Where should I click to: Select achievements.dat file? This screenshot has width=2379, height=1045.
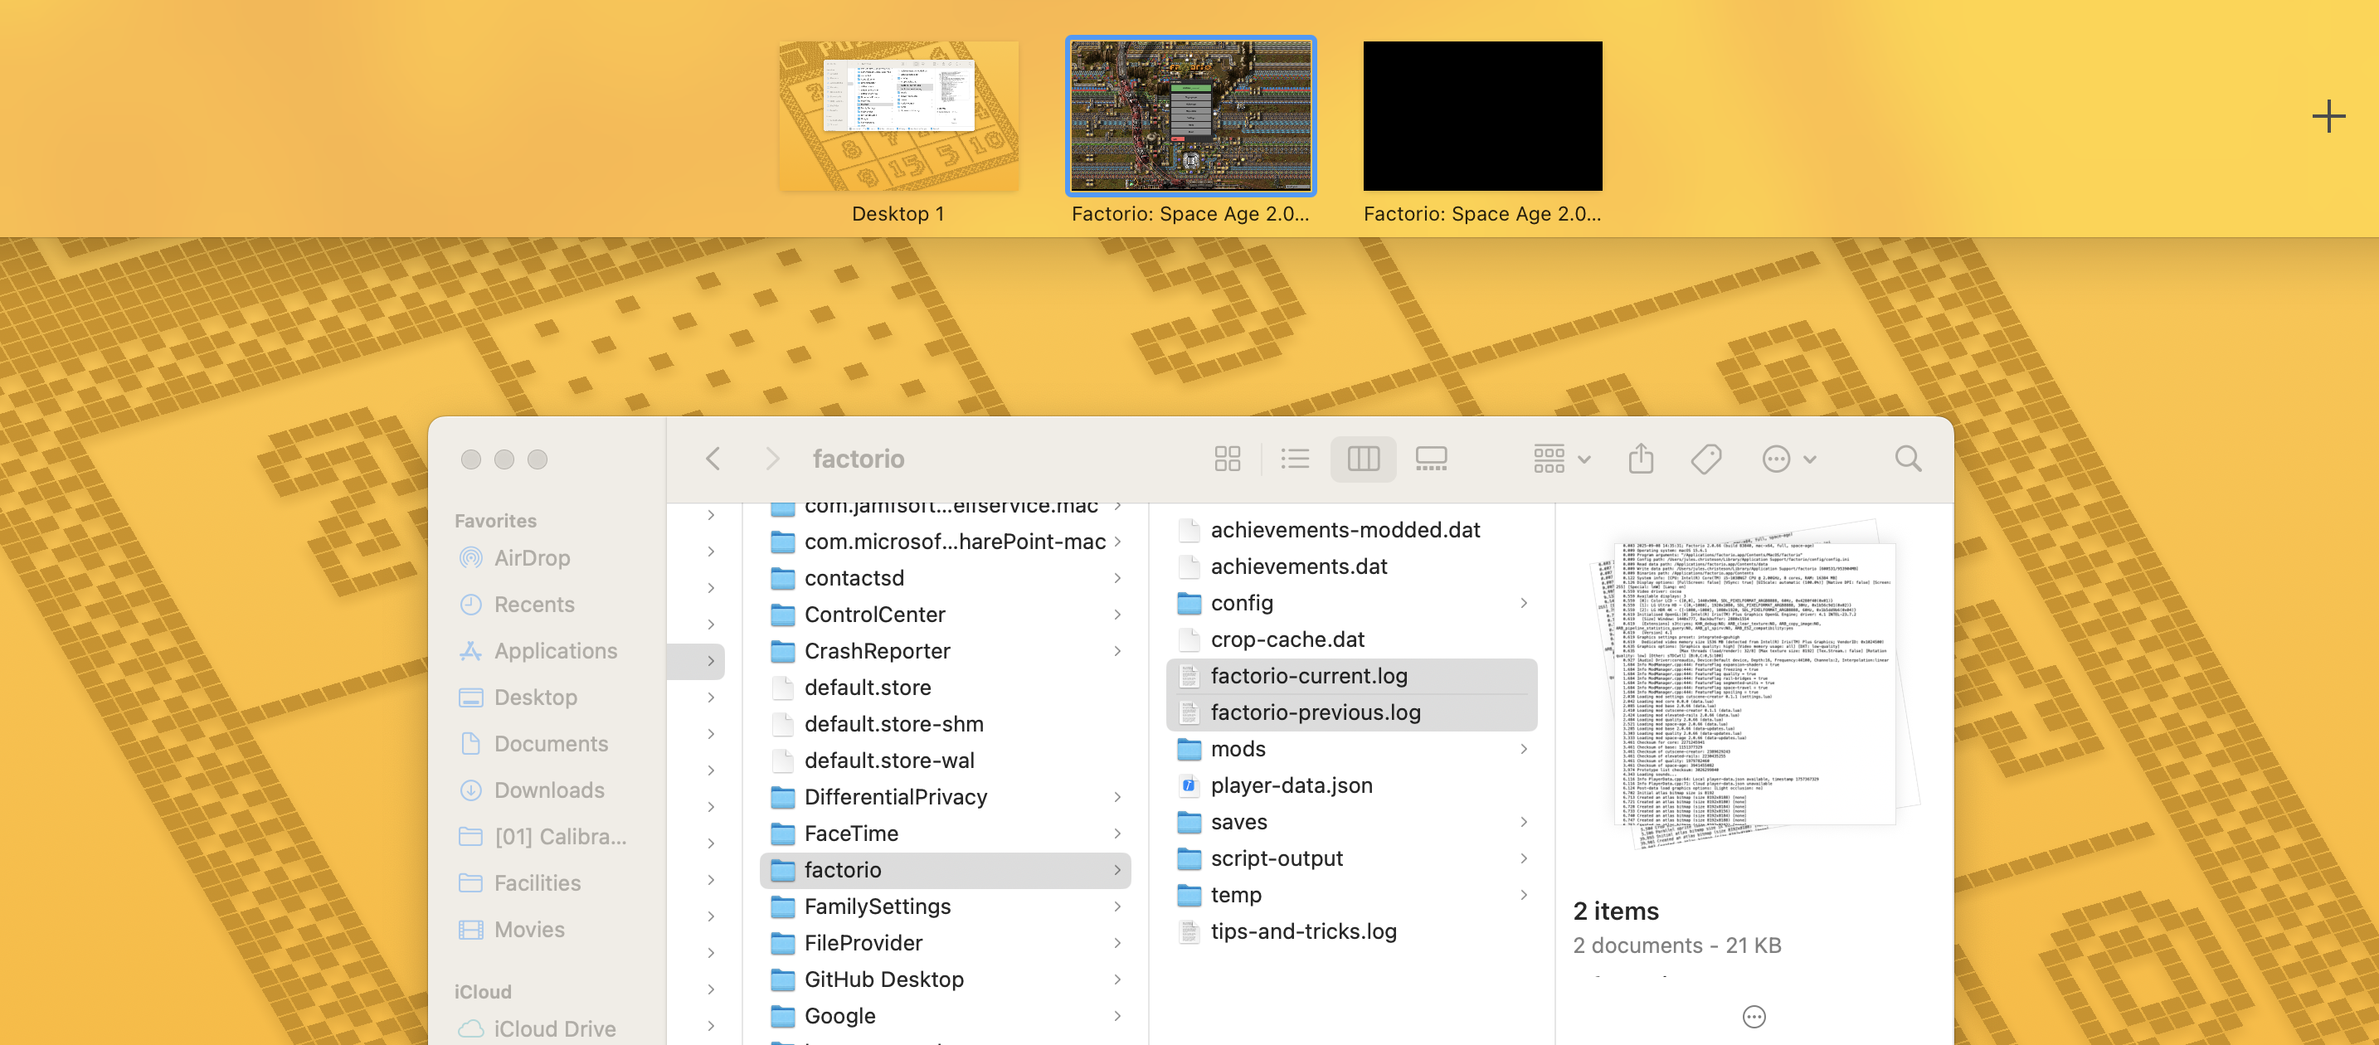click(x=1351, y=566)
